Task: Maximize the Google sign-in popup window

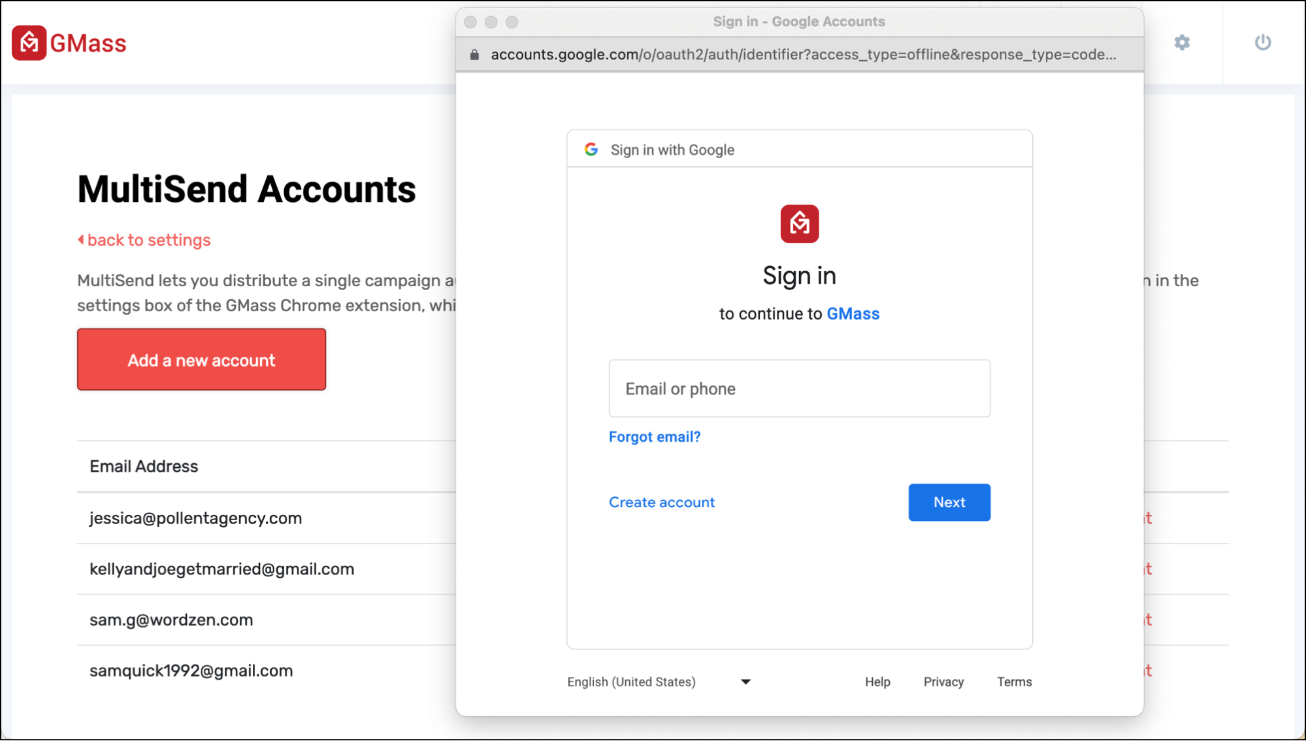Action: (512, 22)
